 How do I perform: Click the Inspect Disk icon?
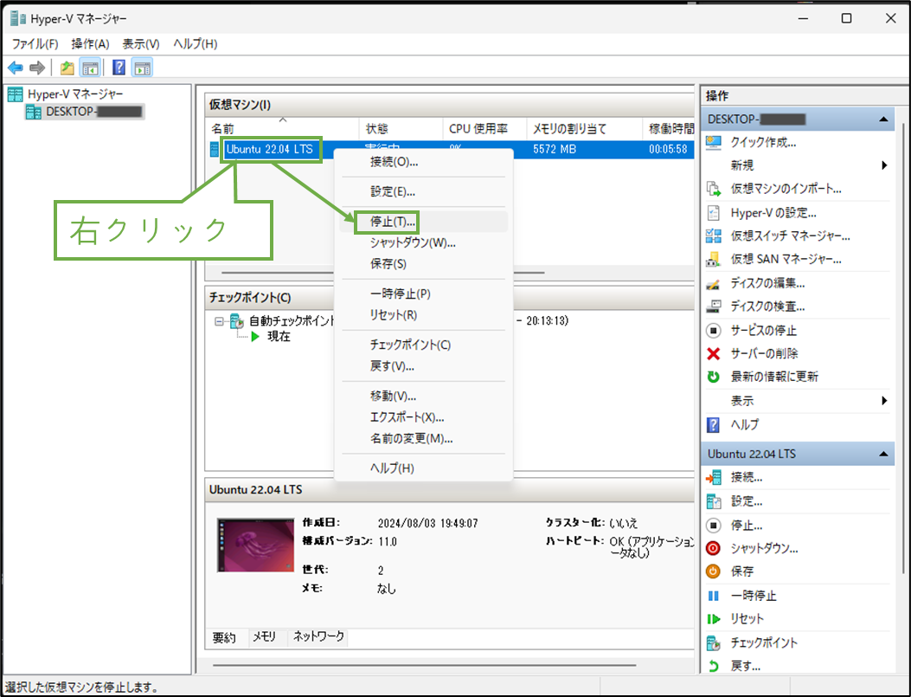point(714,307)
